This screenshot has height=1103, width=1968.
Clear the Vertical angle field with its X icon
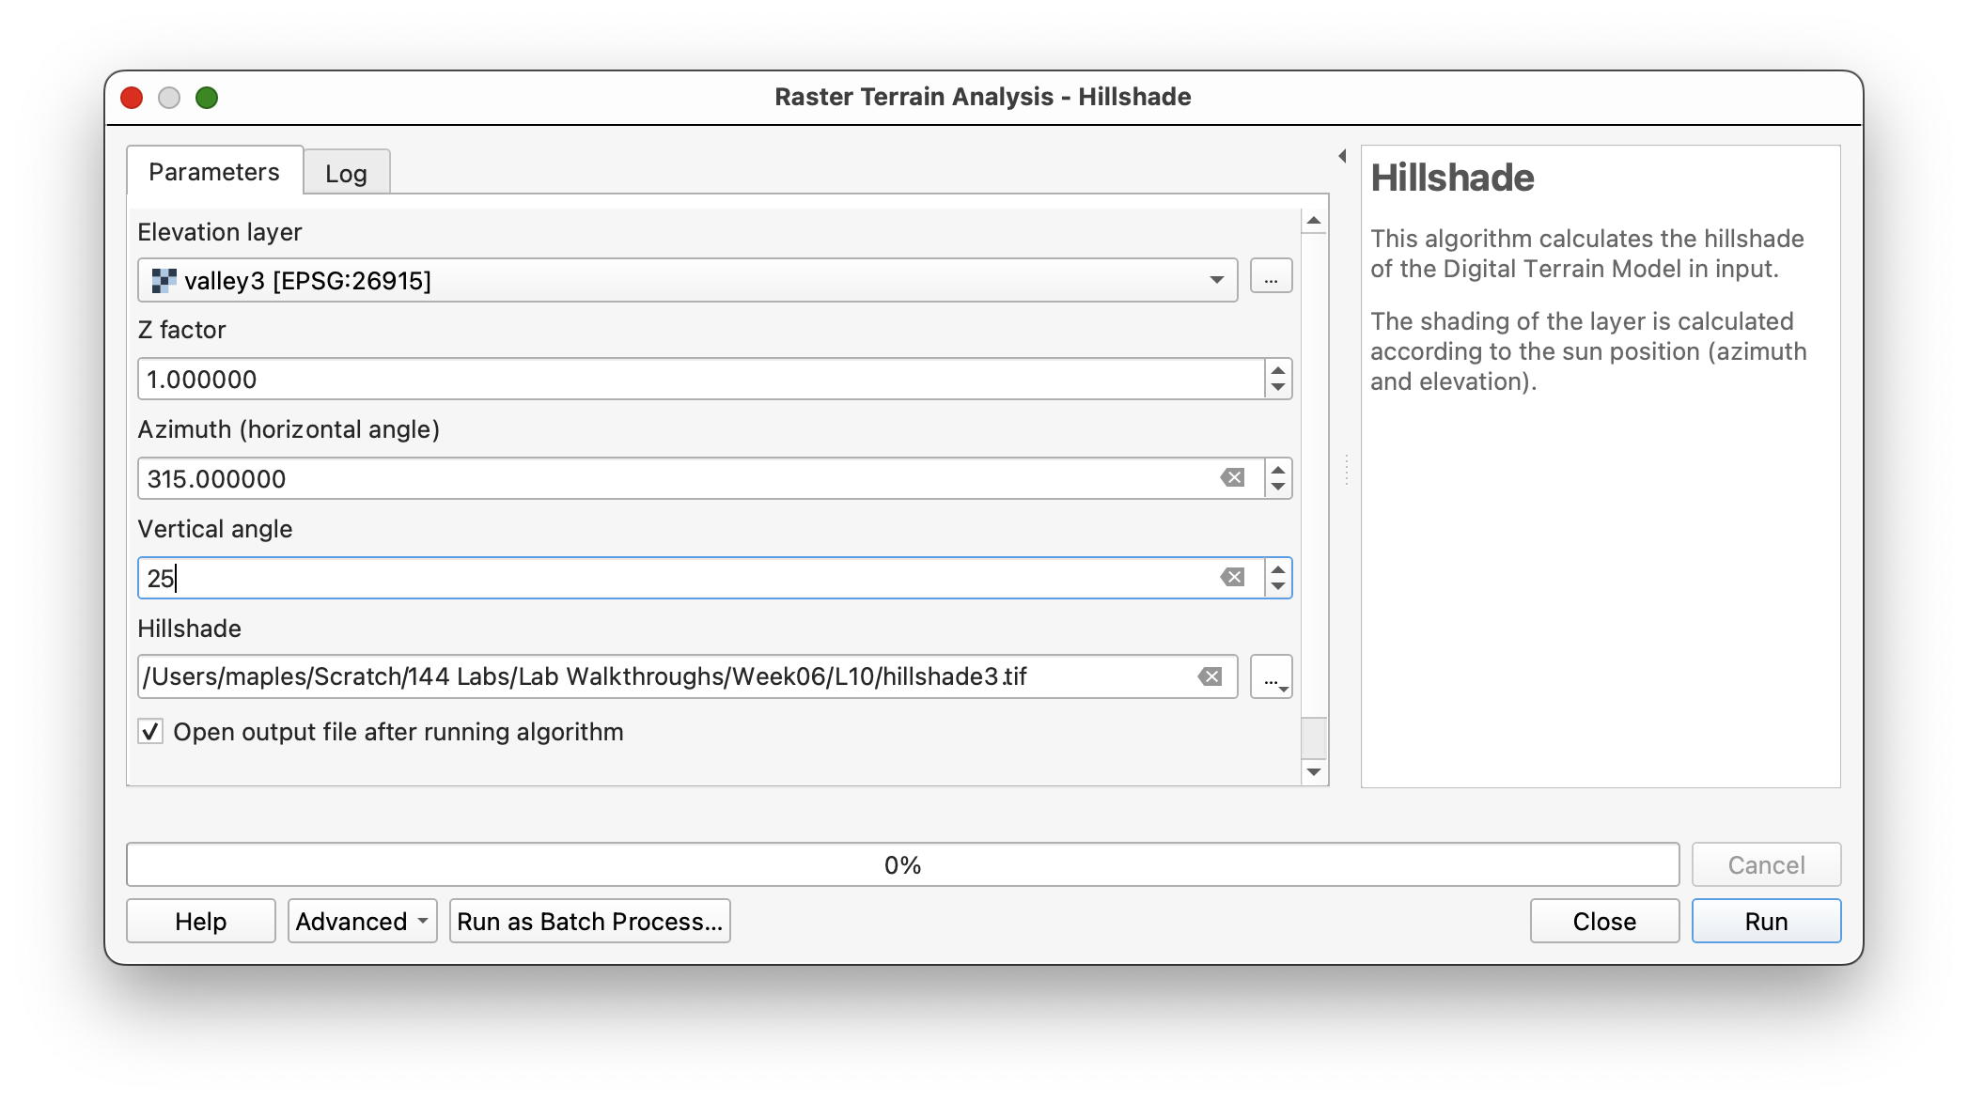(x=1232, y=578)
